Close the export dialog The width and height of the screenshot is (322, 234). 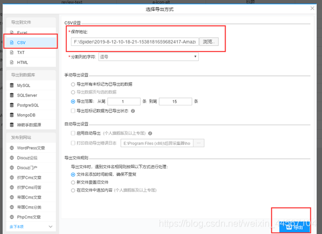pos(312,8)
